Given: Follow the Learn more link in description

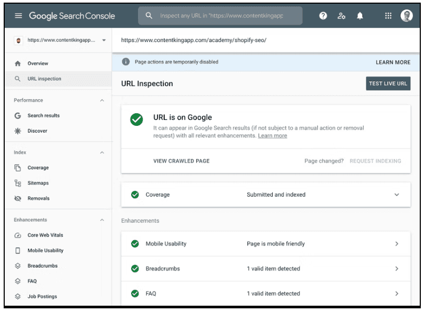Looking at the screenshot, I should click(x=272, y=136).
